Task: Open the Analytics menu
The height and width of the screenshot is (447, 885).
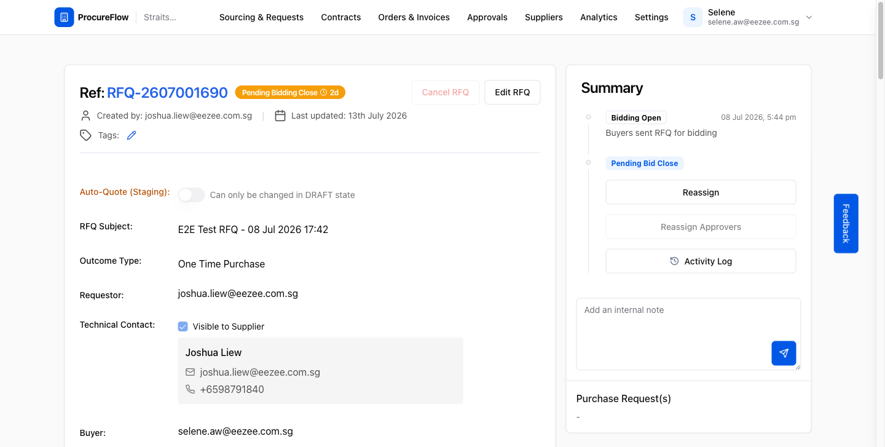Action: click(599, 17)
